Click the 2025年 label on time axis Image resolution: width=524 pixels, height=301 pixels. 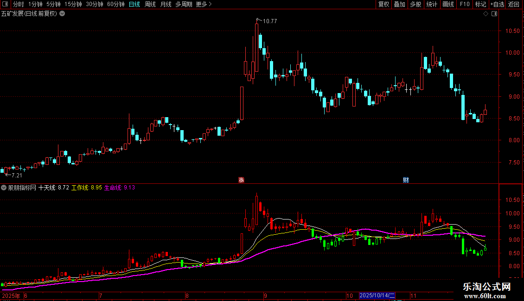11,295
